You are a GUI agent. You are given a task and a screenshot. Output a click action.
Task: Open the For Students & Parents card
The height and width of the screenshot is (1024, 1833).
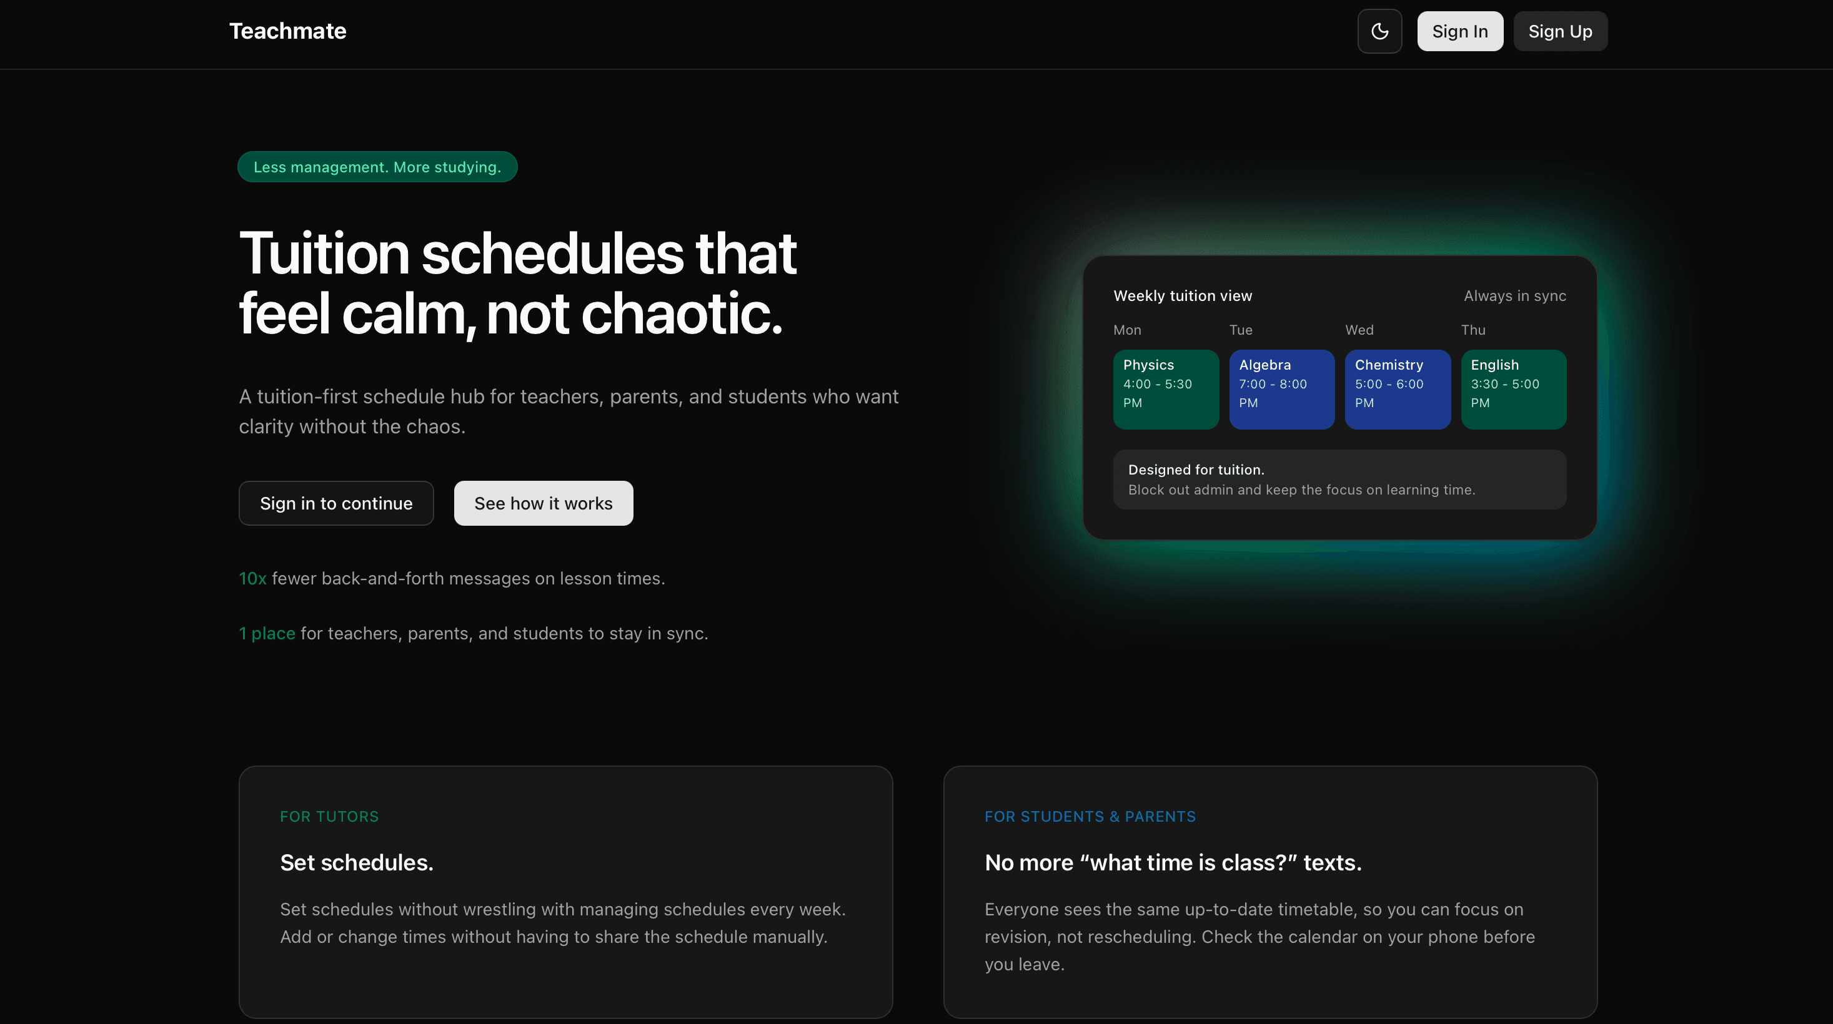click(1269, 892)
